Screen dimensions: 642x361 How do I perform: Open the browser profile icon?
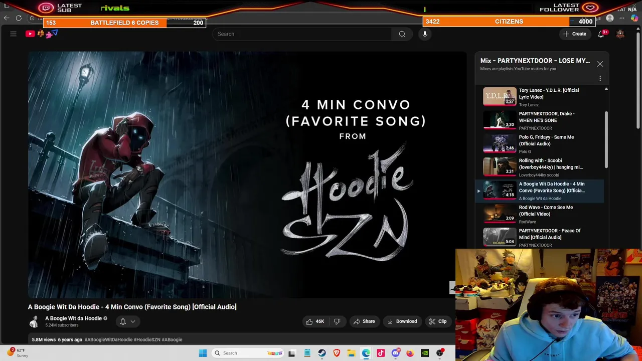coord(610,18)
